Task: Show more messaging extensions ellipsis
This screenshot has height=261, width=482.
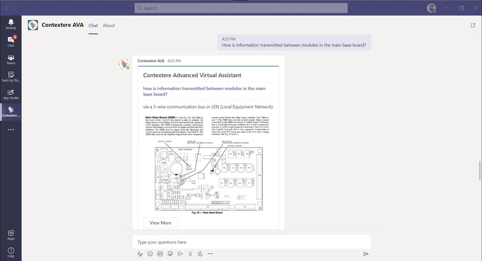Action: click(211, 254)
